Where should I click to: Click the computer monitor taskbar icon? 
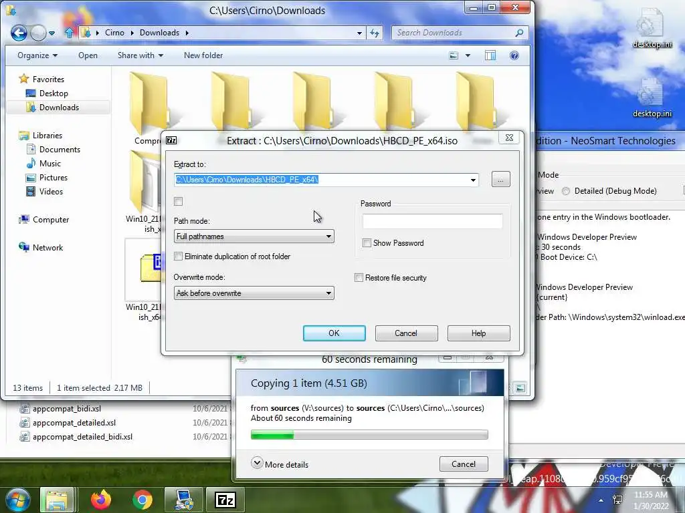click(x=184, y=500)
